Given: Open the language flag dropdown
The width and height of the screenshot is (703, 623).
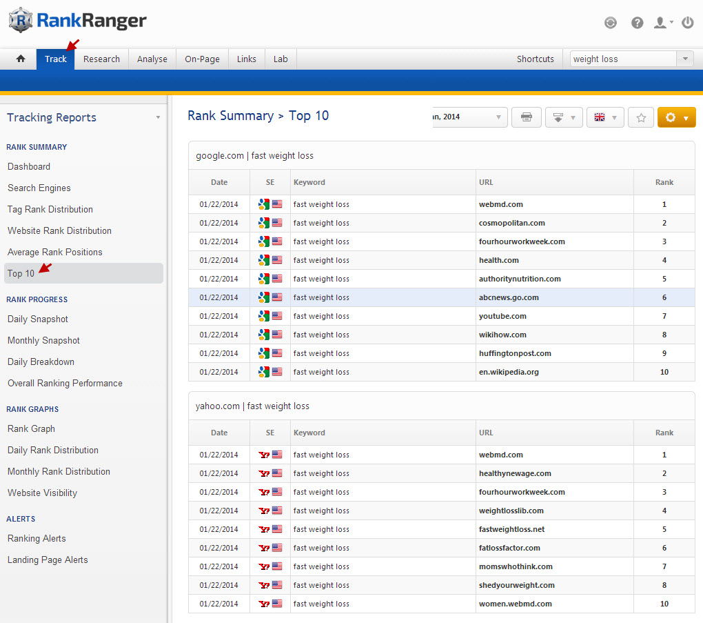Looking at the screenshot, I should (x=605, y=117).
